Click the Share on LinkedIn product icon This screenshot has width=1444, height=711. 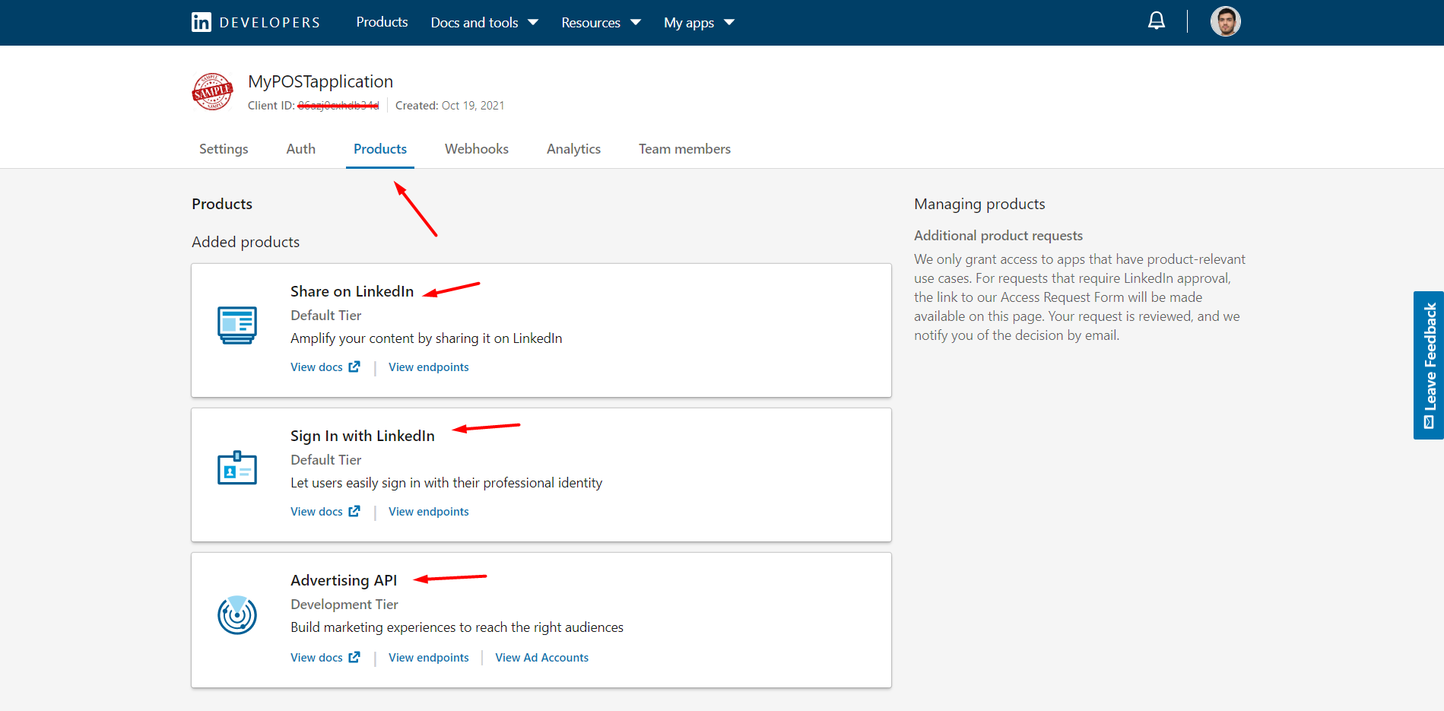[x=237, y=325]
